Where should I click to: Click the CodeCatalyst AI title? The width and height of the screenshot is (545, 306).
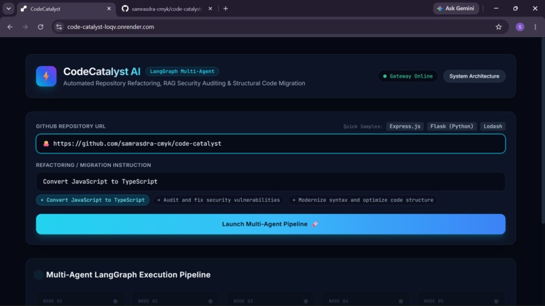[x=102, y=72]
